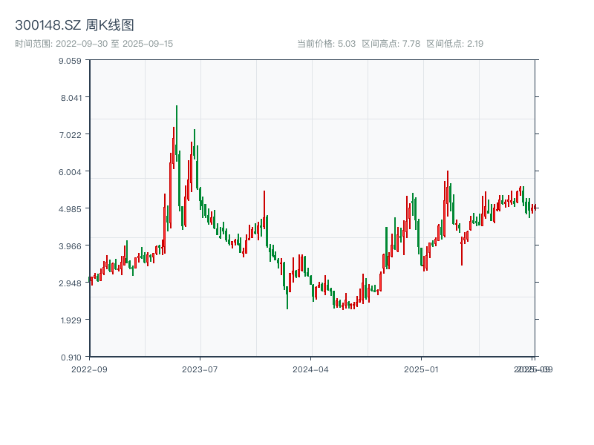Click the chart title 300148.SZ 周K线图
This screenshot has height=445, width=594.
(x=74, y=24)
